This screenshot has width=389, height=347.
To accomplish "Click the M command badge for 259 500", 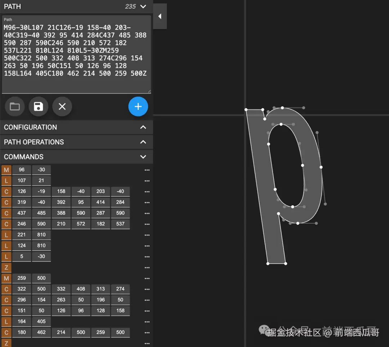I will [x=6, y=278].
